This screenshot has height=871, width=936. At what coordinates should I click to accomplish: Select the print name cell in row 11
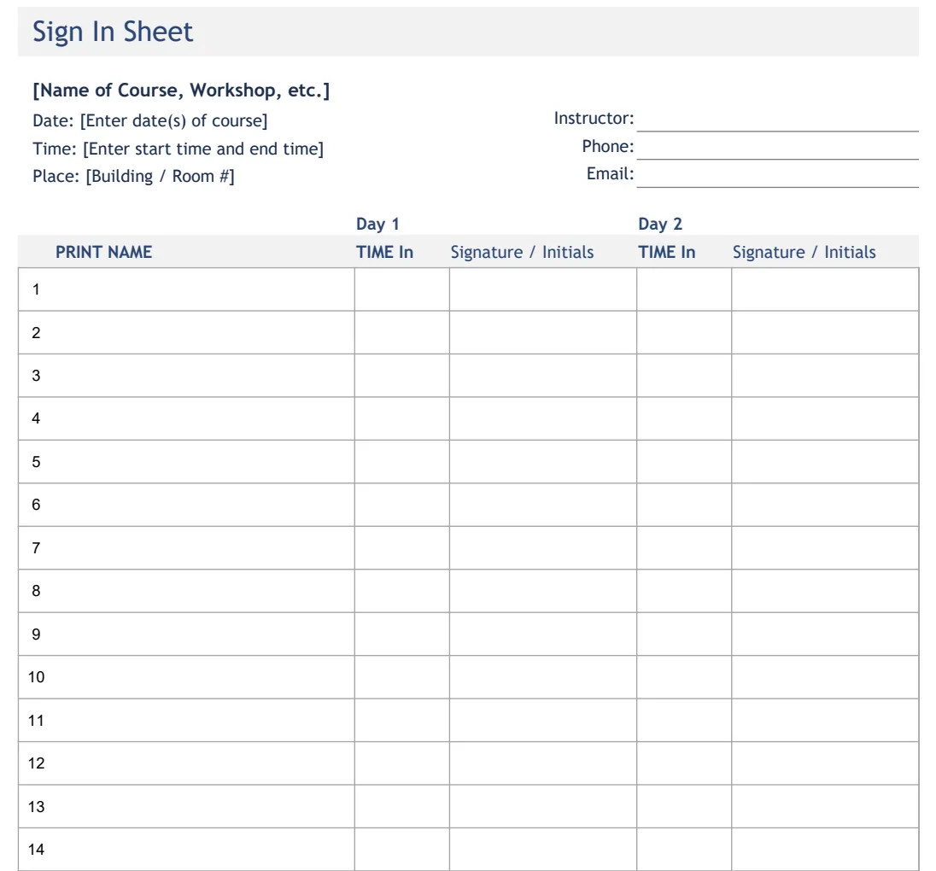pos(186,720)
